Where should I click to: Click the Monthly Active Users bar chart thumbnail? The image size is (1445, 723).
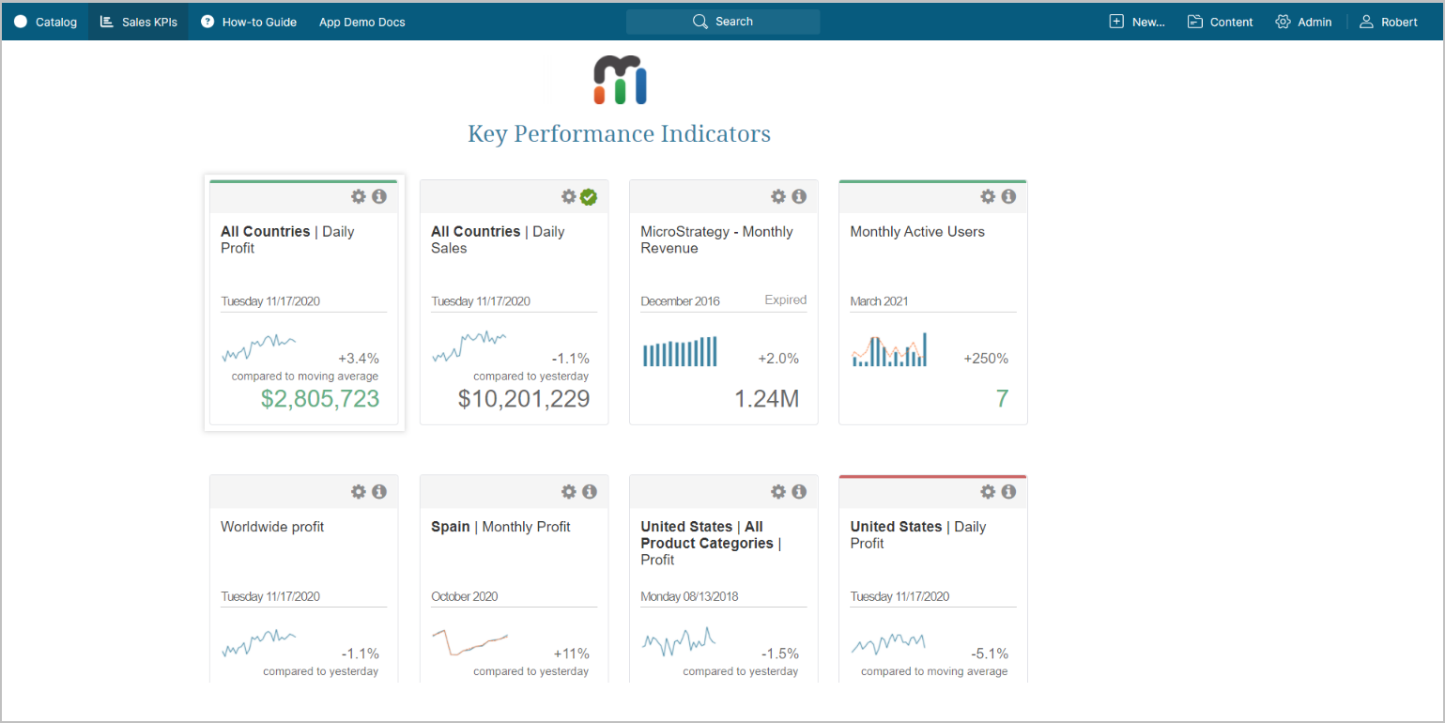(889, 350)
